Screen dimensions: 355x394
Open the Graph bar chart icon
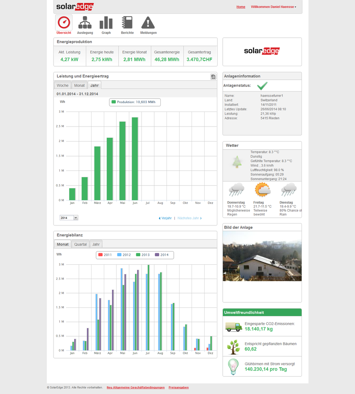tap(106, 23)
